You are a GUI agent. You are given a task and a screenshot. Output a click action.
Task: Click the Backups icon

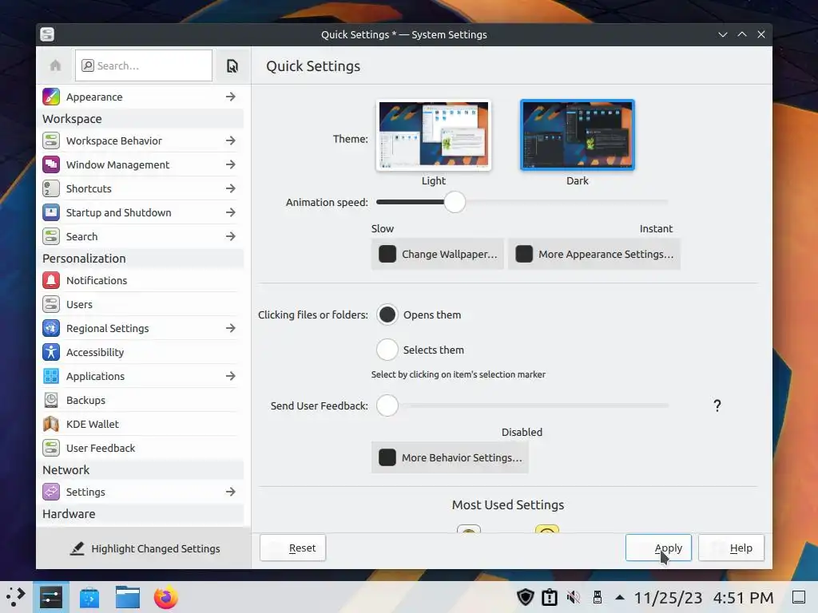pyautogui.click(x=51, y=401)
